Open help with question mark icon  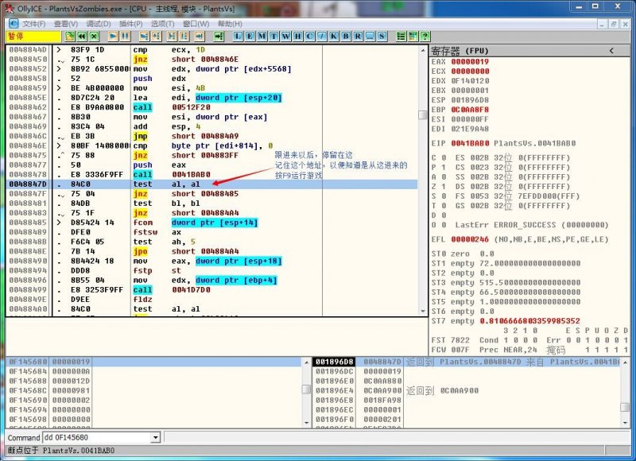(x=425, y=37)
